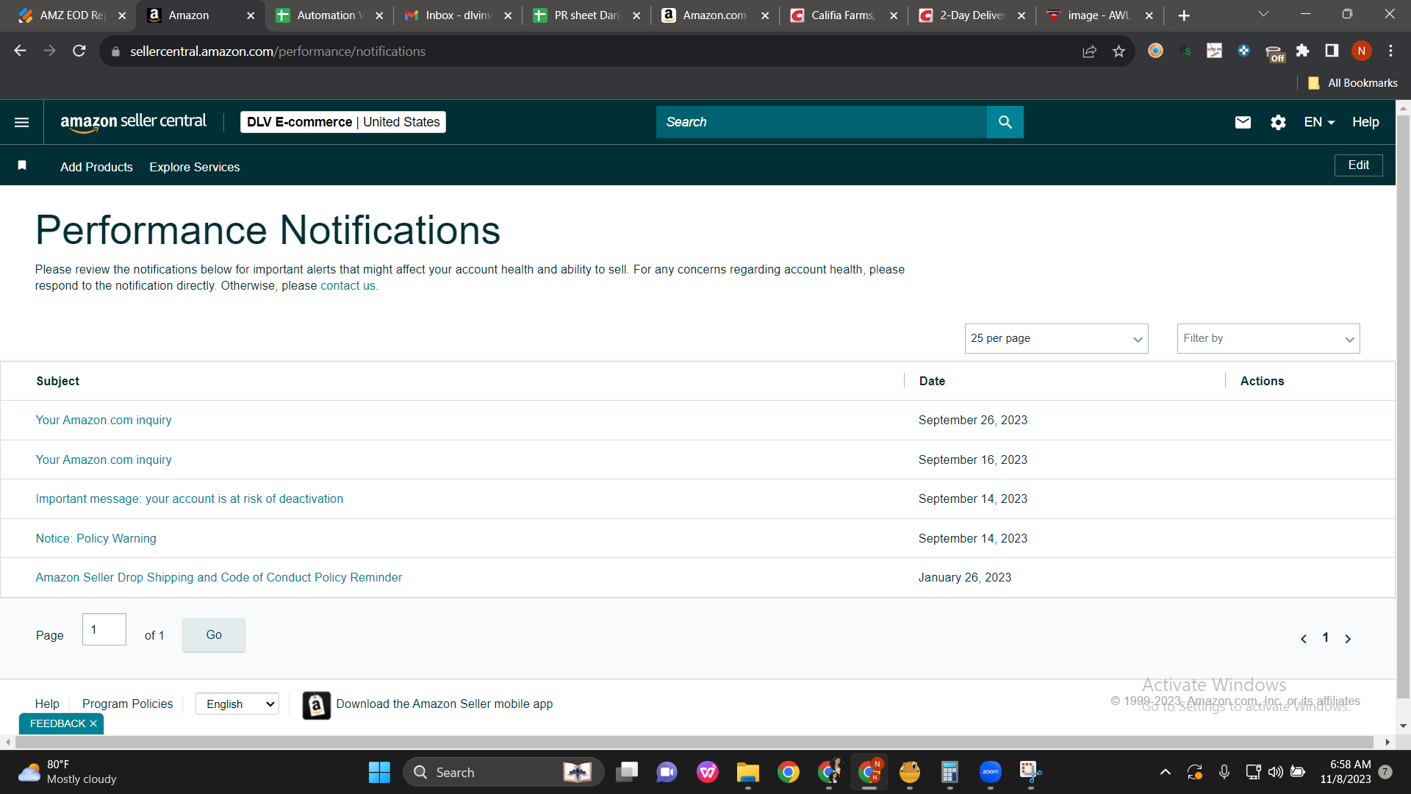The width and height of the screenshot is (1411, 794).
Task: Open the Drop Shipping Policy Reminder notification
Action: pyautogui.click(x=219, y=578)
